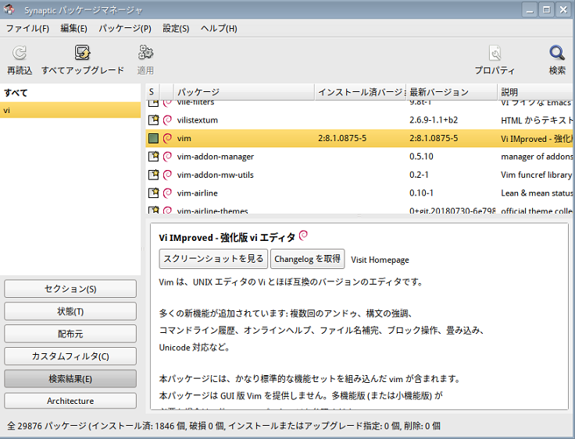Maximize the Synaptic window
Image resolution: width=575 pixels, height=439 pixels.
point(546,9)
